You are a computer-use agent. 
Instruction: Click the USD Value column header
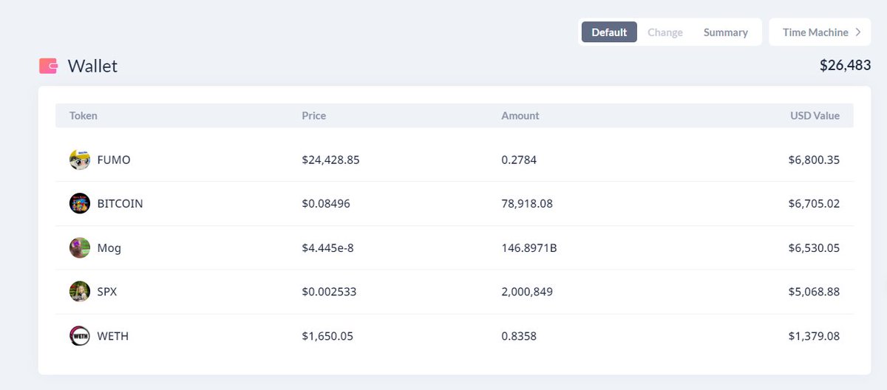pyautogui.click(x=815, y=116)
